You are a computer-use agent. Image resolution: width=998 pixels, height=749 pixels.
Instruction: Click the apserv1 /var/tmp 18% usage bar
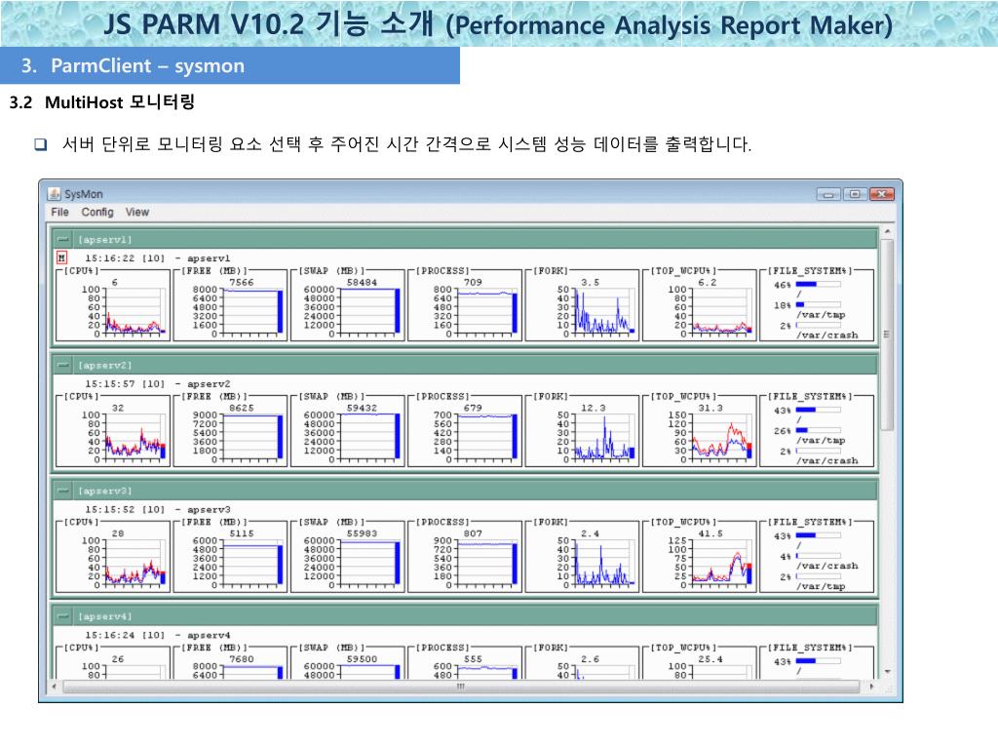click(818, 304)
